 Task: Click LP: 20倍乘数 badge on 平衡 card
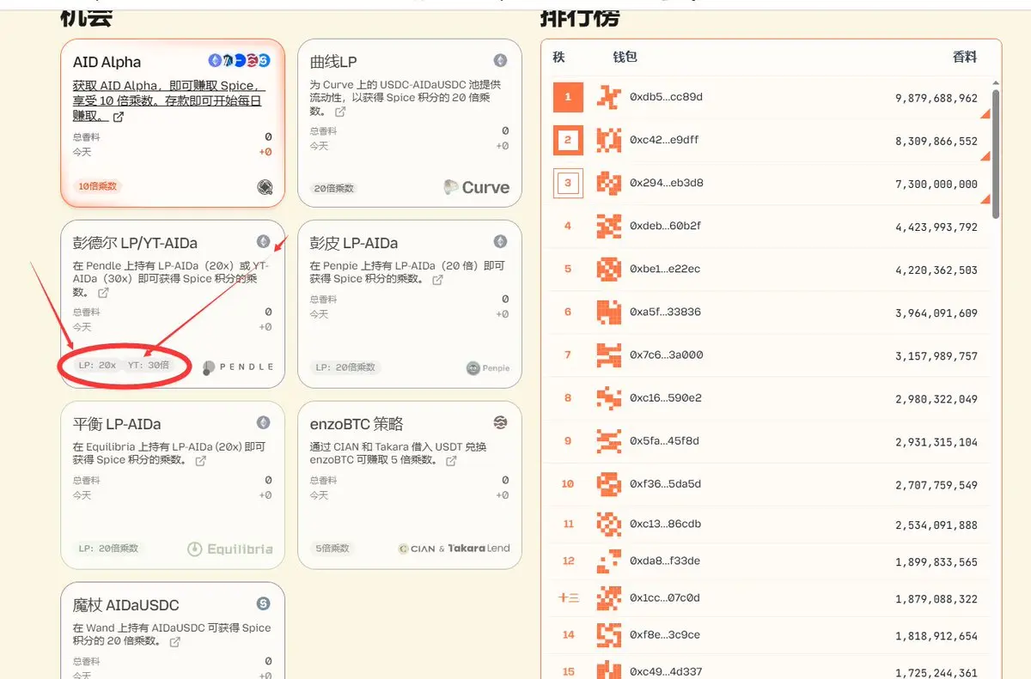click(108, 548)
